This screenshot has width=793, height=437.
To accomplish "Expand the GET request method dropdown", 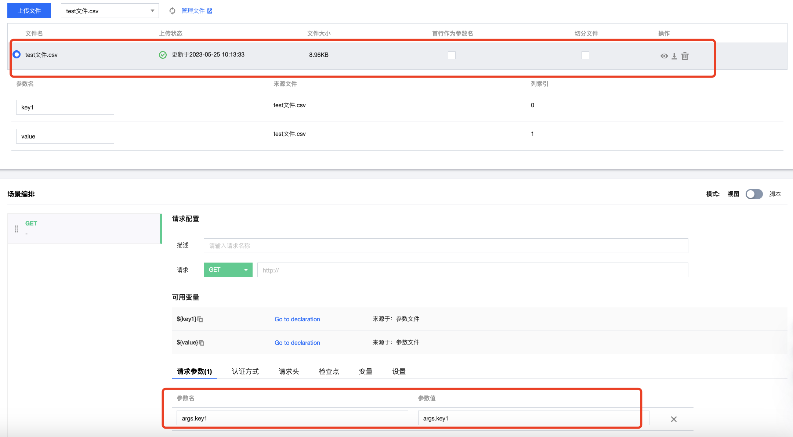I will click(228, 270).
